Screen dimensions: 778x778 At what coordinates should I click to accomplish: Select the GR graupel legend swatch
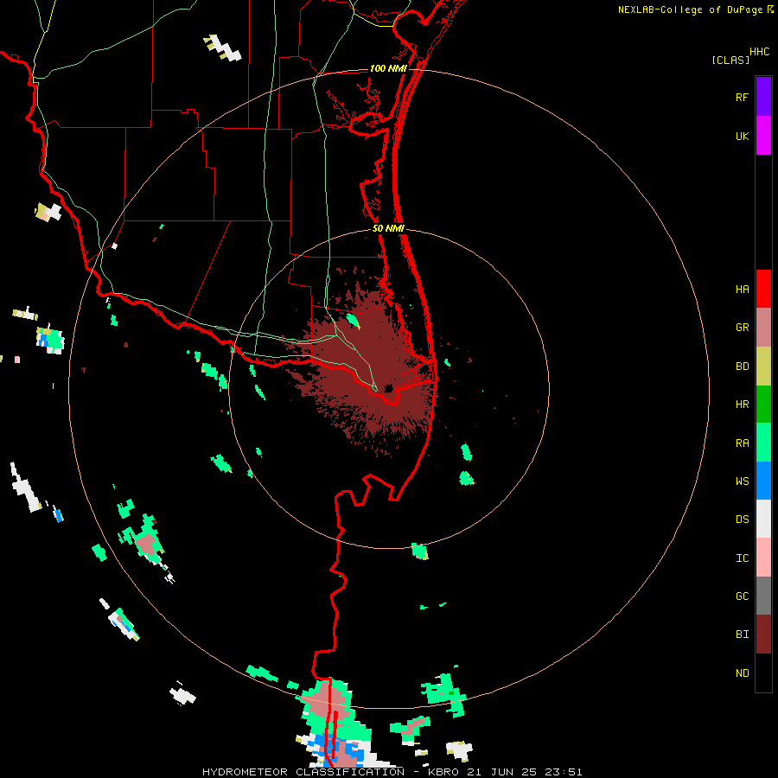click(763, 327)
